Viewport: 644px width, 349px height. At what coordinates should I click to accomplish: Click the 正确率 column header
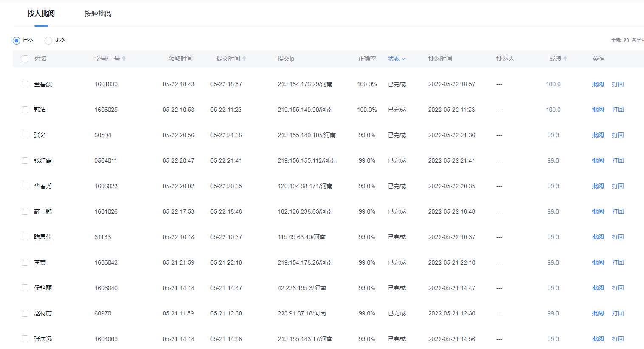tap(367, 59)
